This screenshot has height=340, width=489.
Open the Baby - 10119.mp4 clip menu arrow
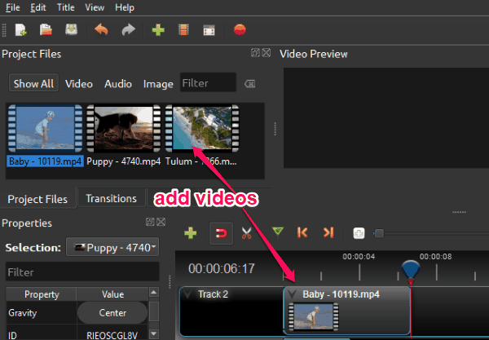coord(293,294)
